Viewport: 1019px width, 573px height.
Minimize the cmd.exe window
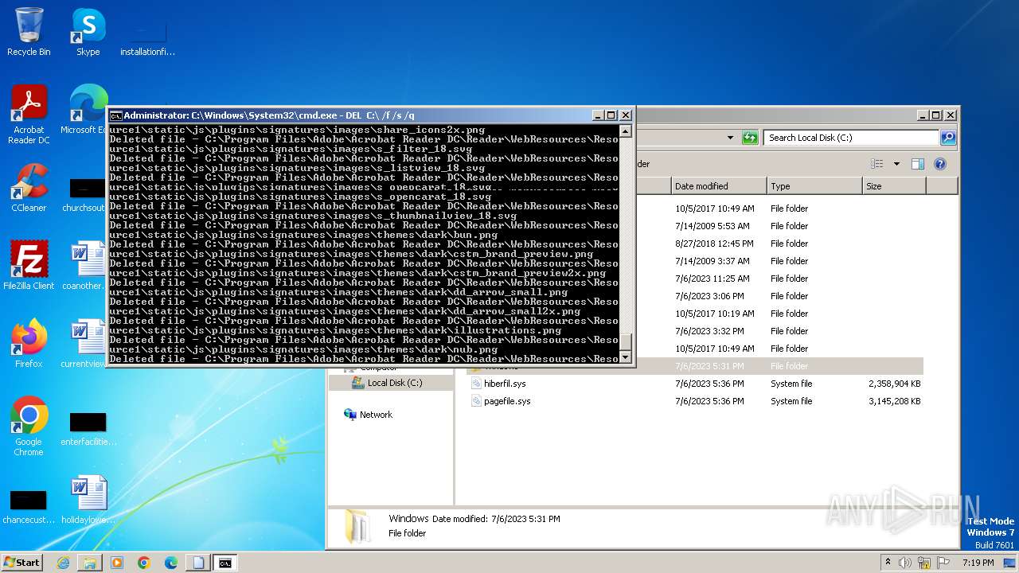[599, 115]
